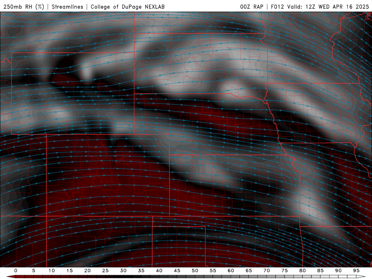Click the "0" colorbar label

(x=16, y=271)
